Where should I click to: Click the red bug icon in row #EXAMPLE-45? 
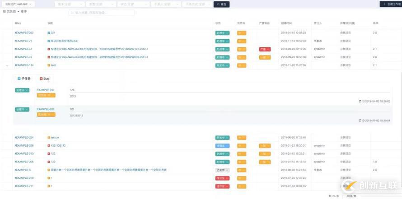49,57
